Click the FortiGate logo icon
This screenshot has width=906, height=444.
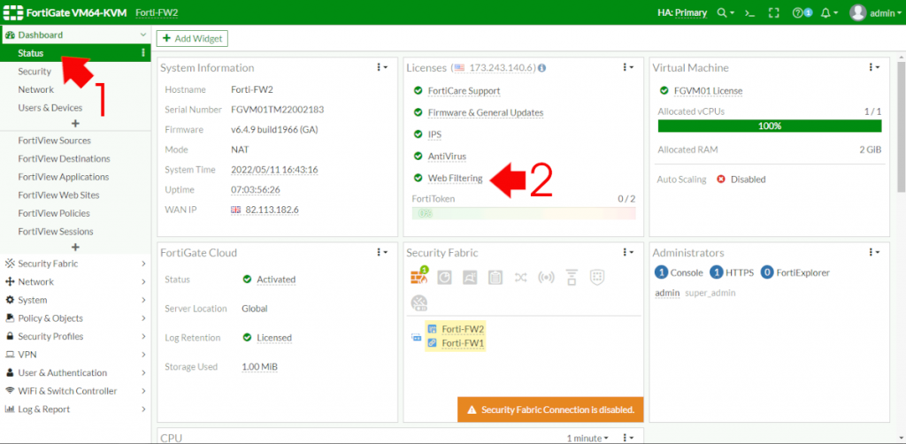[x=12, y=12]
